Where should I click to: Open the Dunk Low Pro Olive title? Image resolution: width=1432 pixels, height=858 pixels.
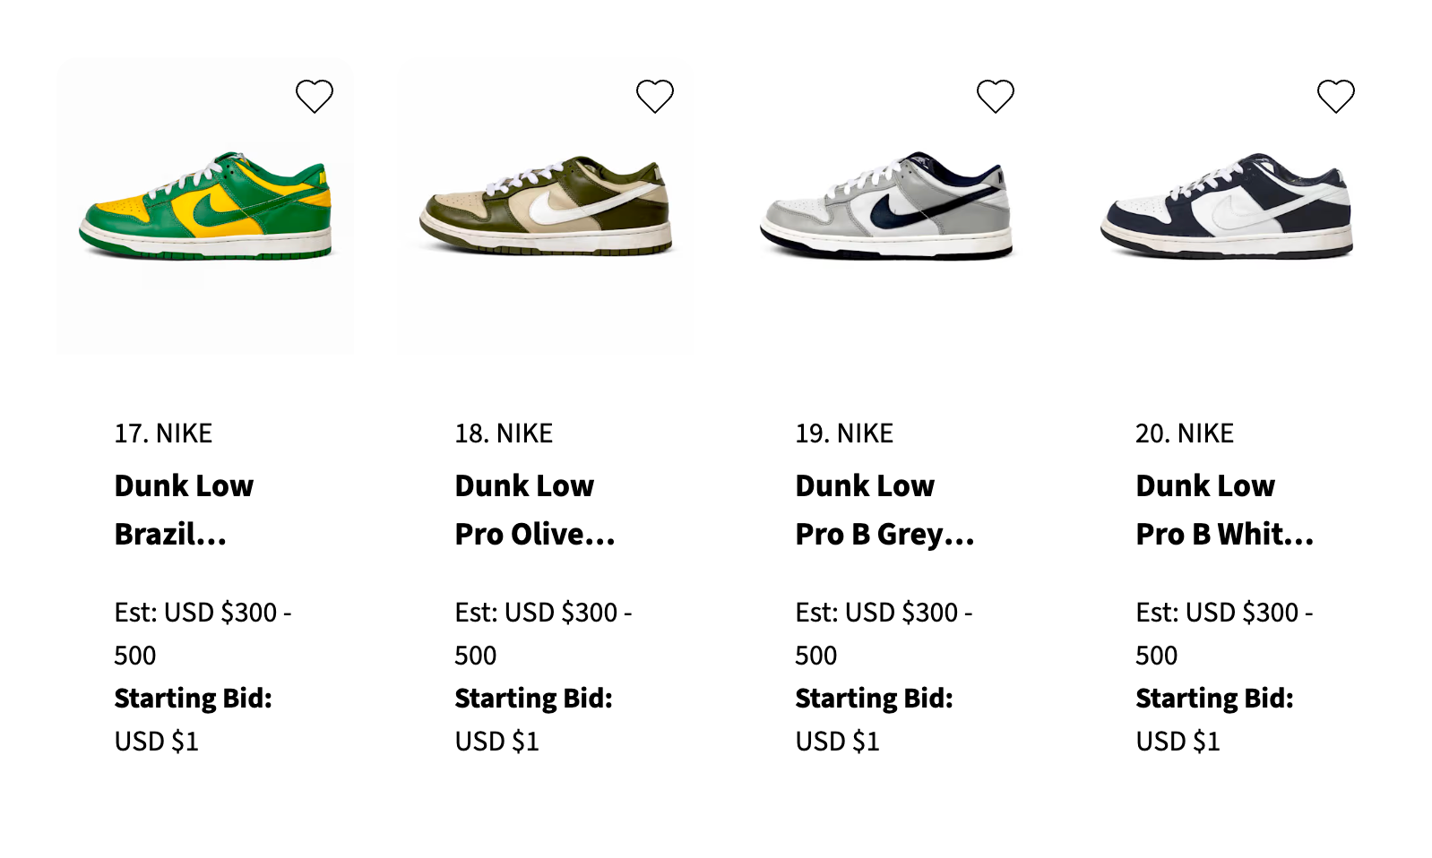click(x=534, y=510)
